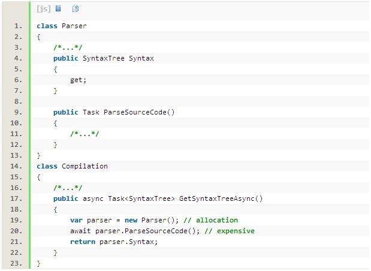Click the view plain source icon

[58, 9]
